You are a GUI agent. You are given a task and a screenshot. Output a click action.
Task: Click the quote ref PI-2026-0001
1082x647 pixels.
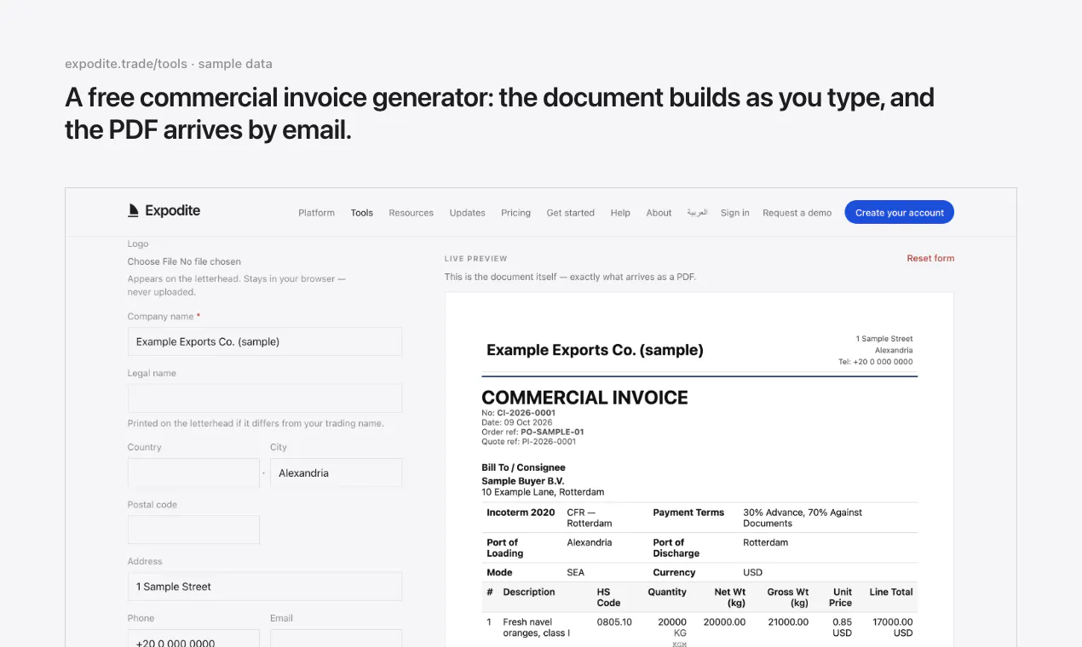[x=549, y=442]
